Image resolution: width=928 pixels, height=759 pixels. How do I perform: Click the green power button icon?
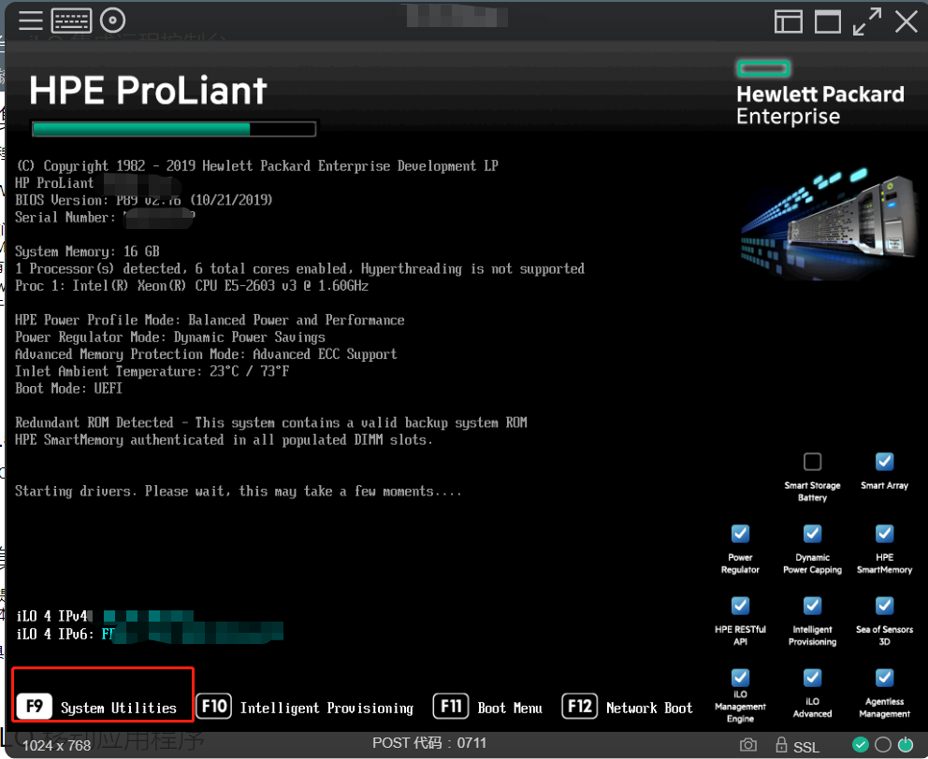pyautogui.click(x=906, y=745)
